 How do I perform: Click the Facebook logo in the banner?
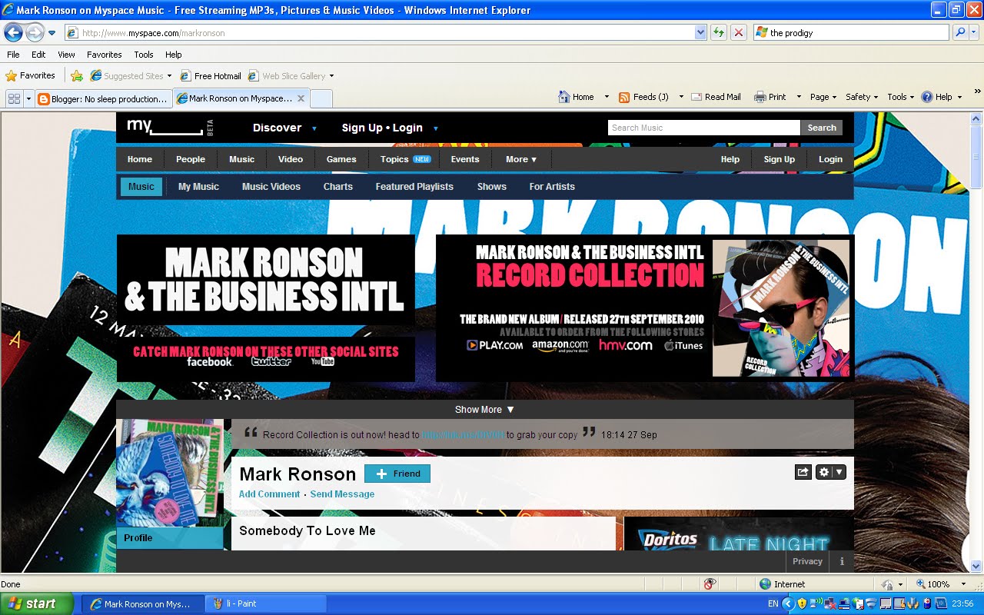tap(209, 361)
